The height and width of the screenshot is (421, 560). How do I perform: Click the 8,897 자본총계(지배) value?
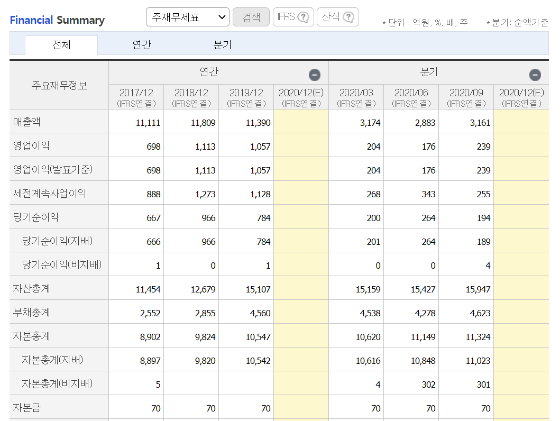[150, 361]
